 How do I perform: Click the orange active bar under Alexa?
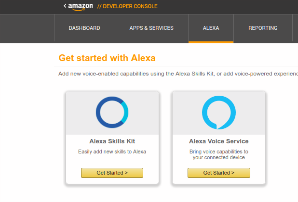[x=211, y=42]
